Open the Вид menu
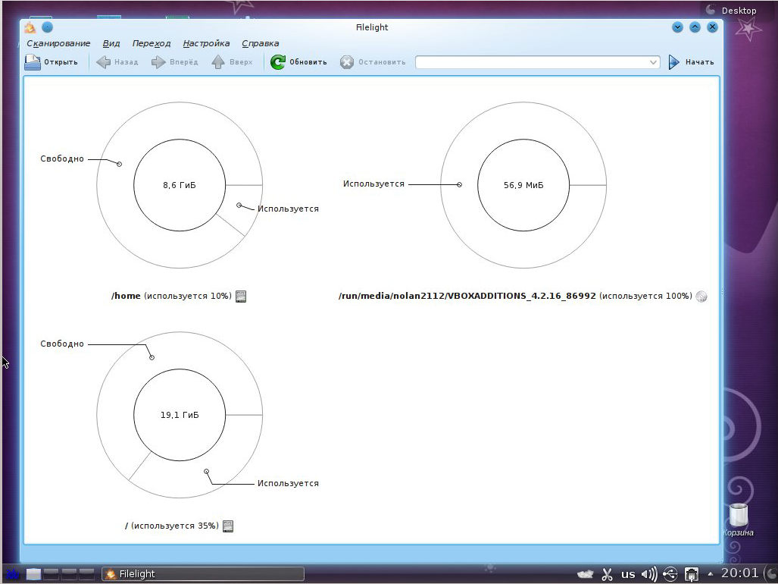778x584 pixels. click(x=111, y=44)
